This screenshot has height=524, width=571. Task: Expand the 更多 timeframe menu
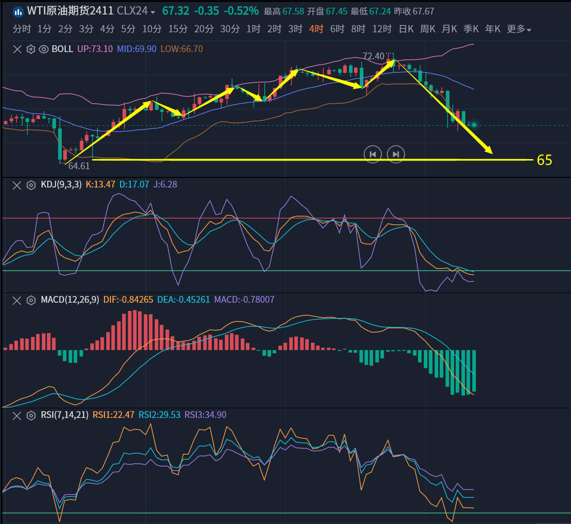coord(519,29)
